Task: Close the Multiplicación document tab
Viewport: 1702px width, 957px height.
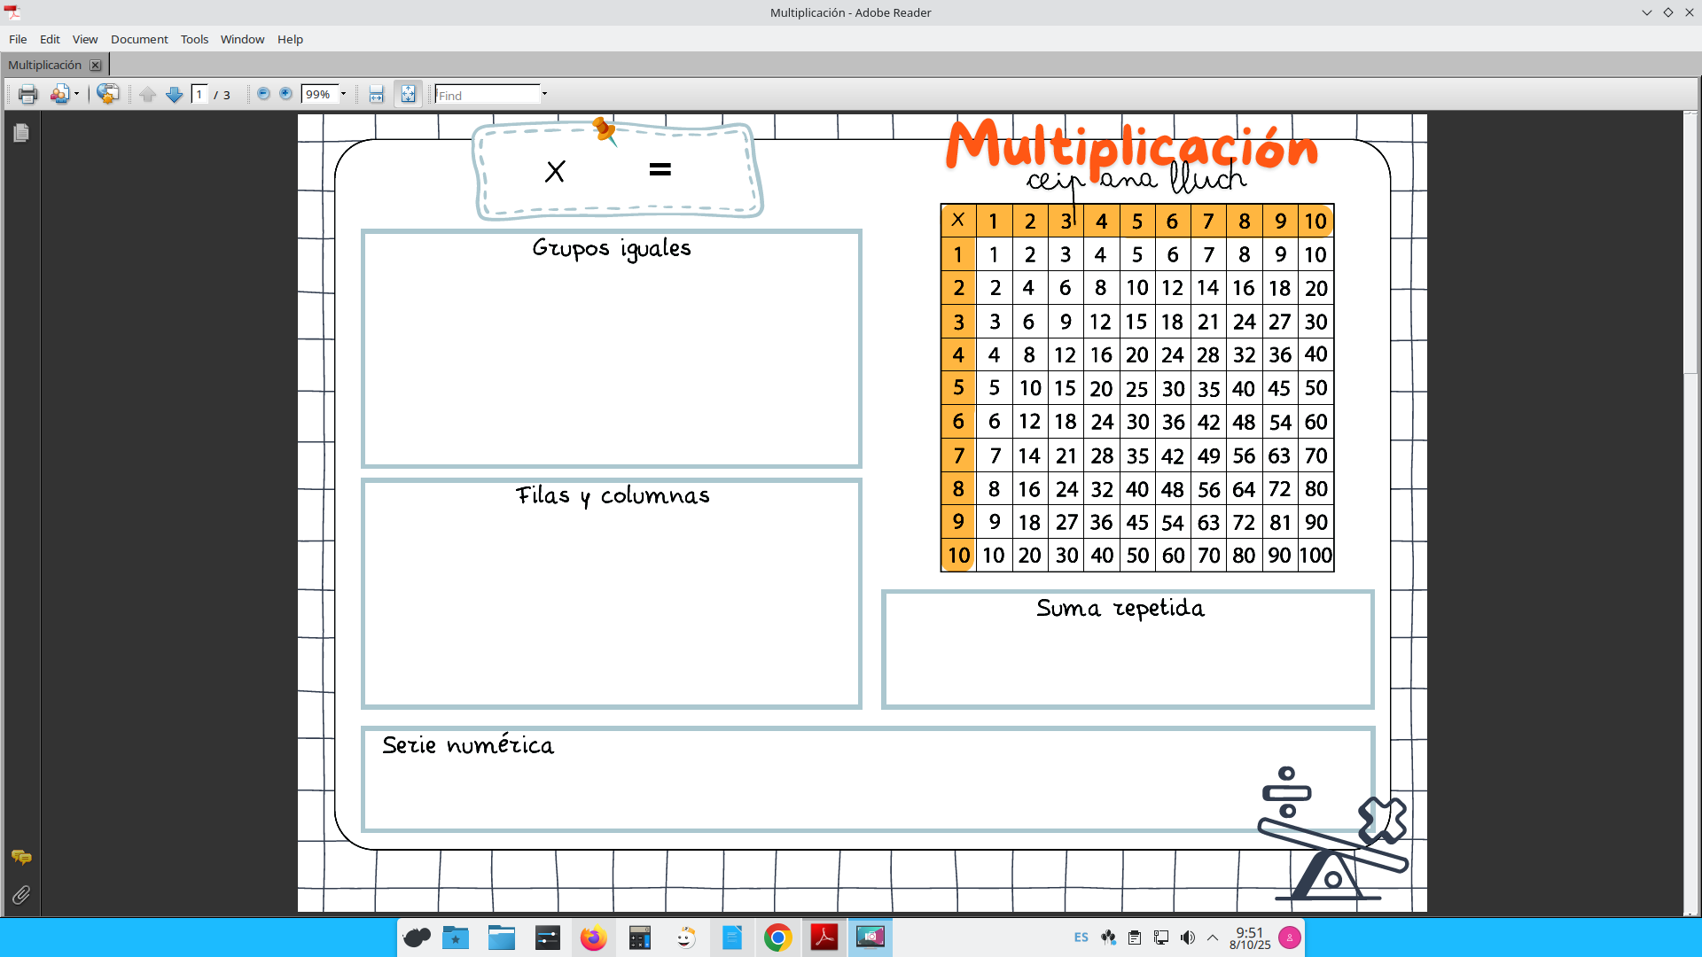Action: [96, 65]
